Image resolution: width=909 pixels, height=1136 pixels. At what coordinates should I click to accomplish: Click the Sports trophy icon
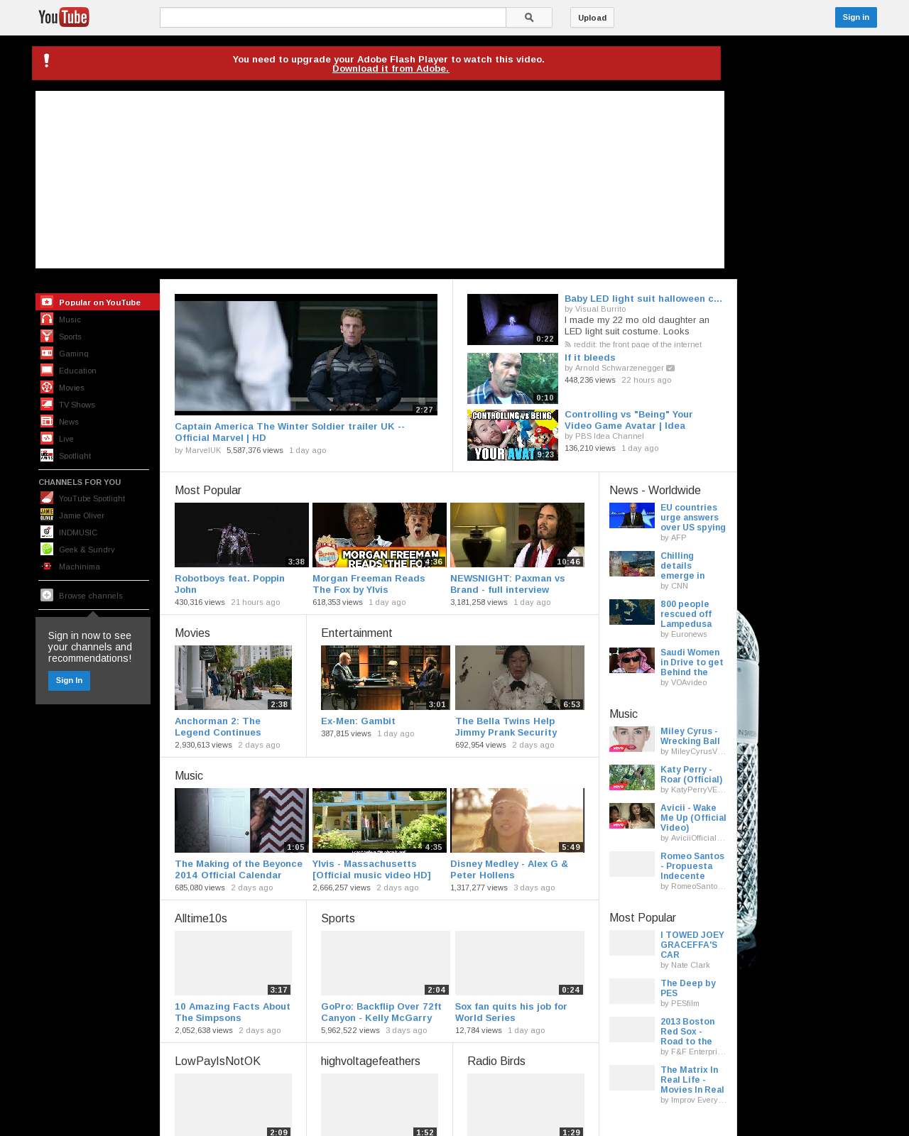pos(47,336)
